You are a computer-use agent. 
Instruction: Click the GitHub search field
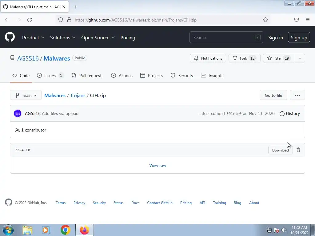pyautogui.click(x=226, y=37)
